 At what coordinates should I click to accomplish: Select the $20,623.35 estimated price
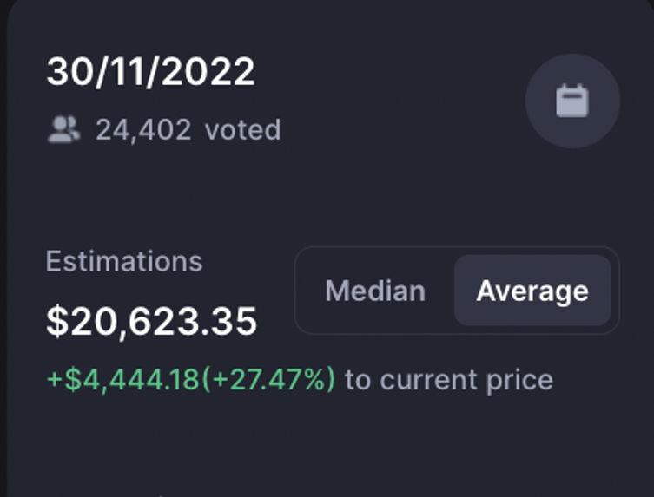[x=151, y=321]
